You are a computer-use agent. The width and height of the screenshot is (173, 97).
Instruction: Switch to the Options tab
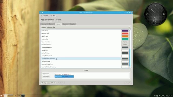click(x=51, y=24)
